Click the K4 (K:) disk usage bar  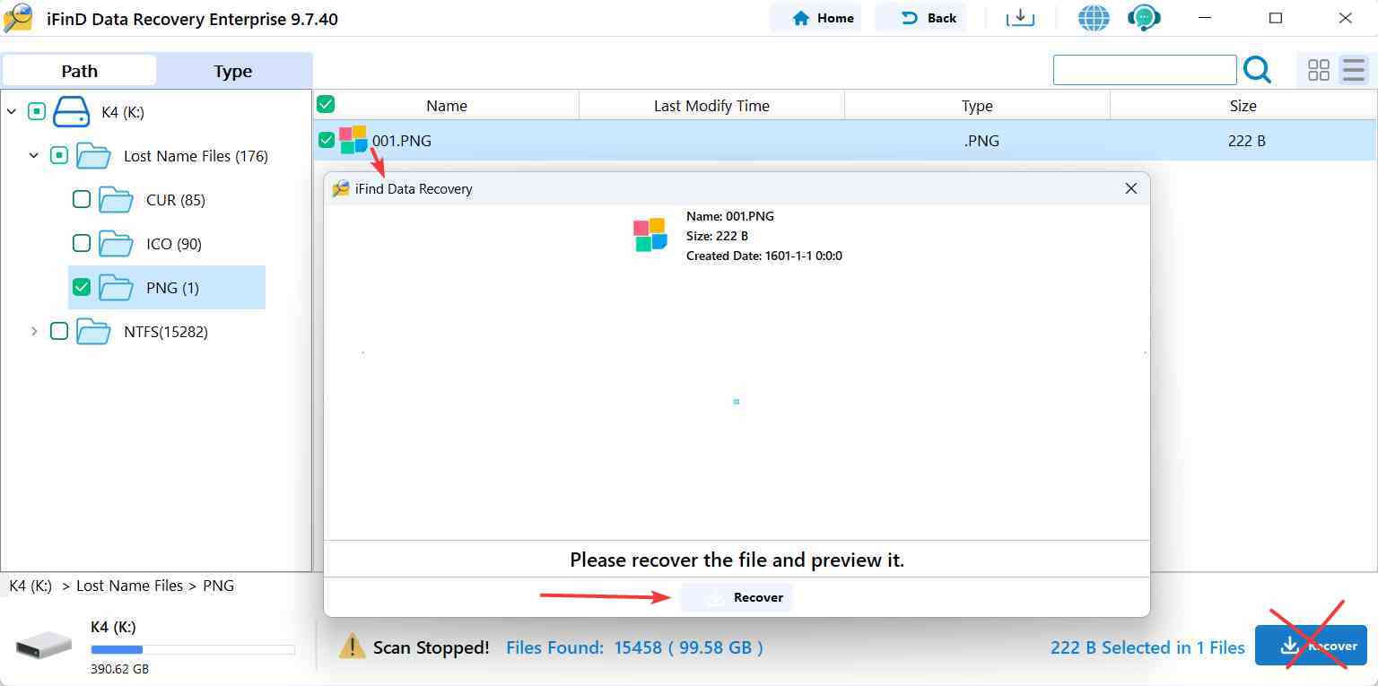193,649
